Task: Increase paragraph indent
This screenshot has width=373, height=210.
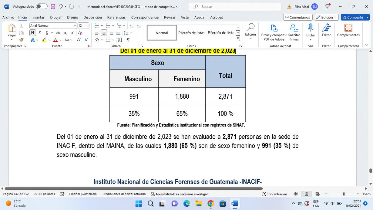Action: click(x=139, y=26)
